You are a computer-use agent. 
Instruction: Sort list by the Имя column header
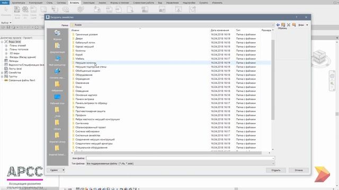140,31
